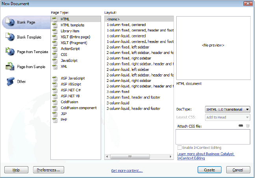
Task: Open Preferences dialog
Action: [48, 170]
